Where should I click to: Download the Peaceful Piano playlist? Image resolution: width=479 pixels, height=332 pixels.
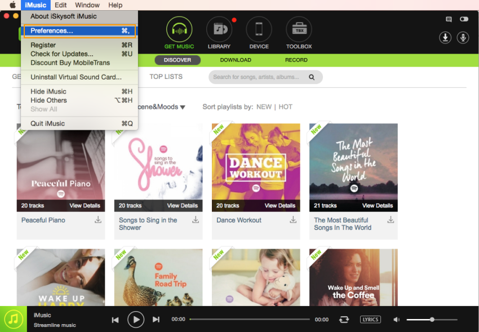pos(97,220)
